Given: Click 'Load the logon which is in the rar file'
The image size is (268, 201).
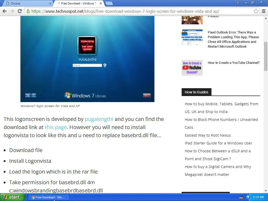Looking at the screenshot, I should [x=53, y=172].
